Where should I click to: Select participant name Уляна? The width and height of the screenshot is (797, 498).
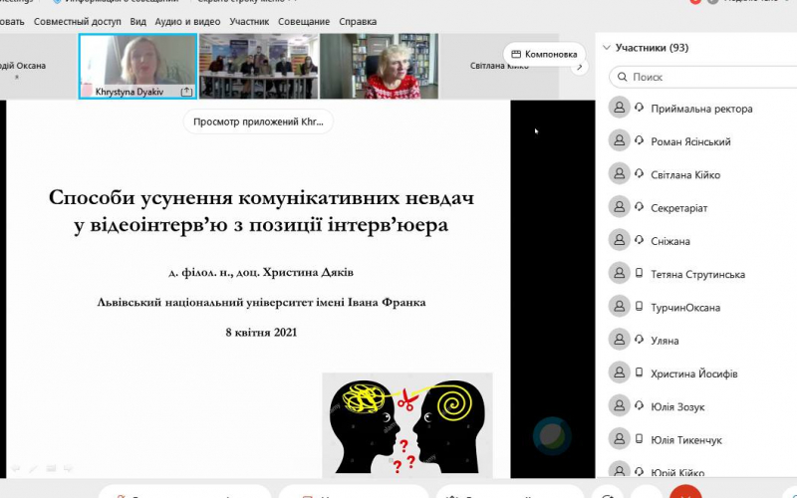tap(664, 341)
